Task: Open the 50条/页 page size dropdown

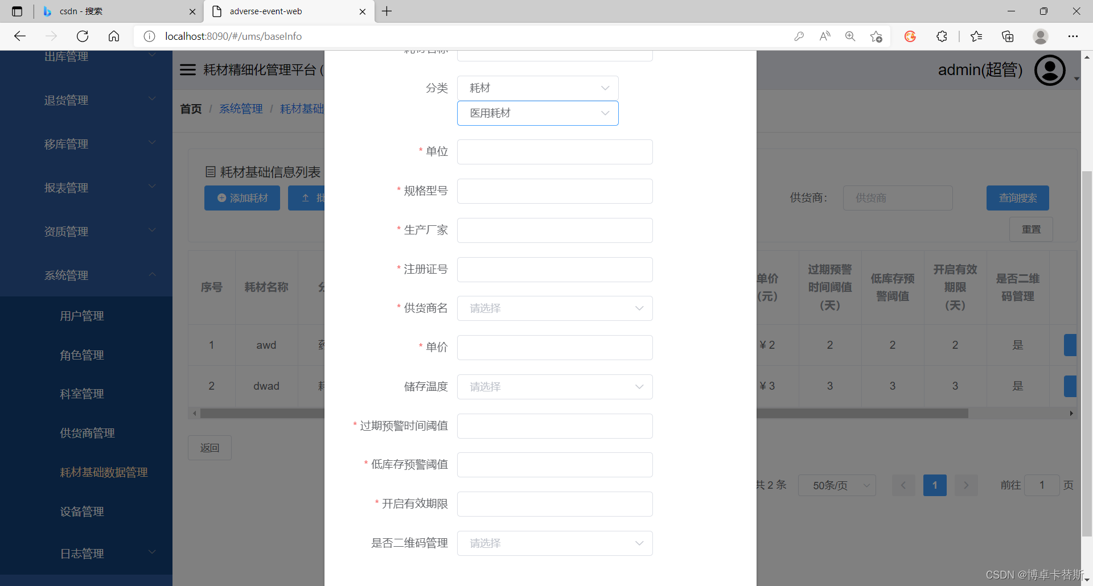Action: coord(837,485)
